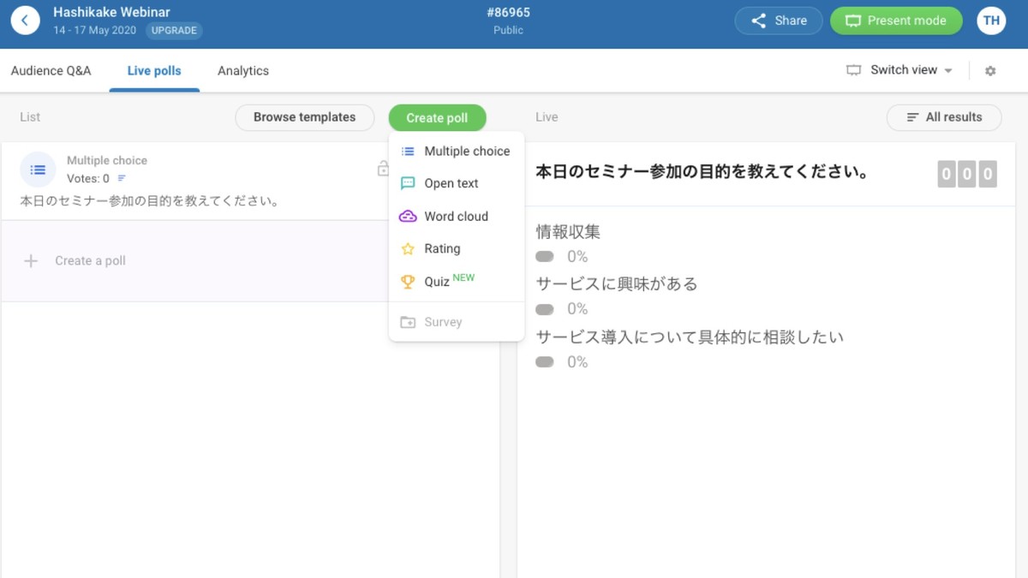This screenshot has height=578, width=1028.
Task: Click the plus icon next to Create a poll
Action: click(31, 261)
